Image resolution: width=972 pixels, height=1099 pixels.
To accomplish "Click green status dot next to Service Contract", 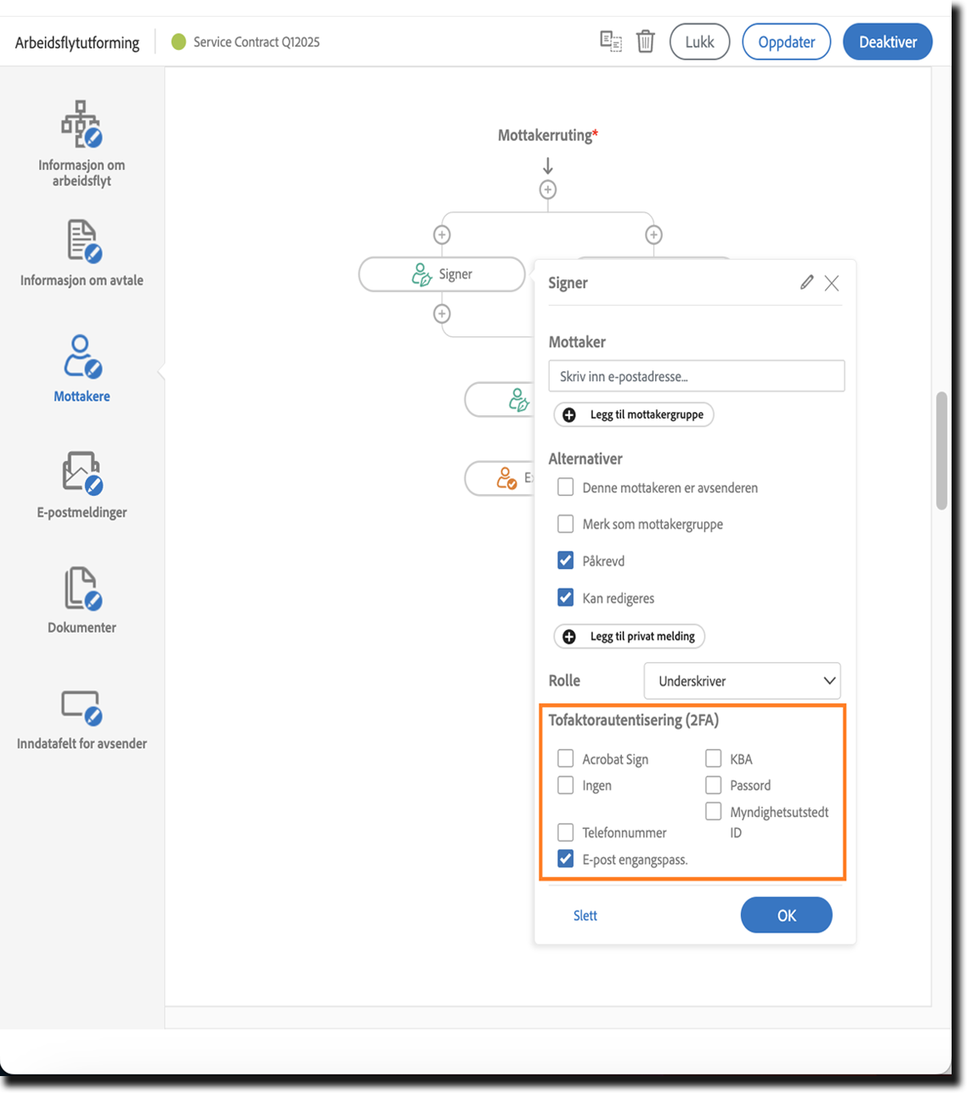I will [178, 42].
